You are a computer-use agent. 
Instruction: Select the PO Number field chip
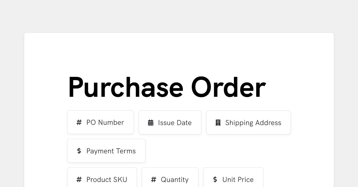coord(101,122)
